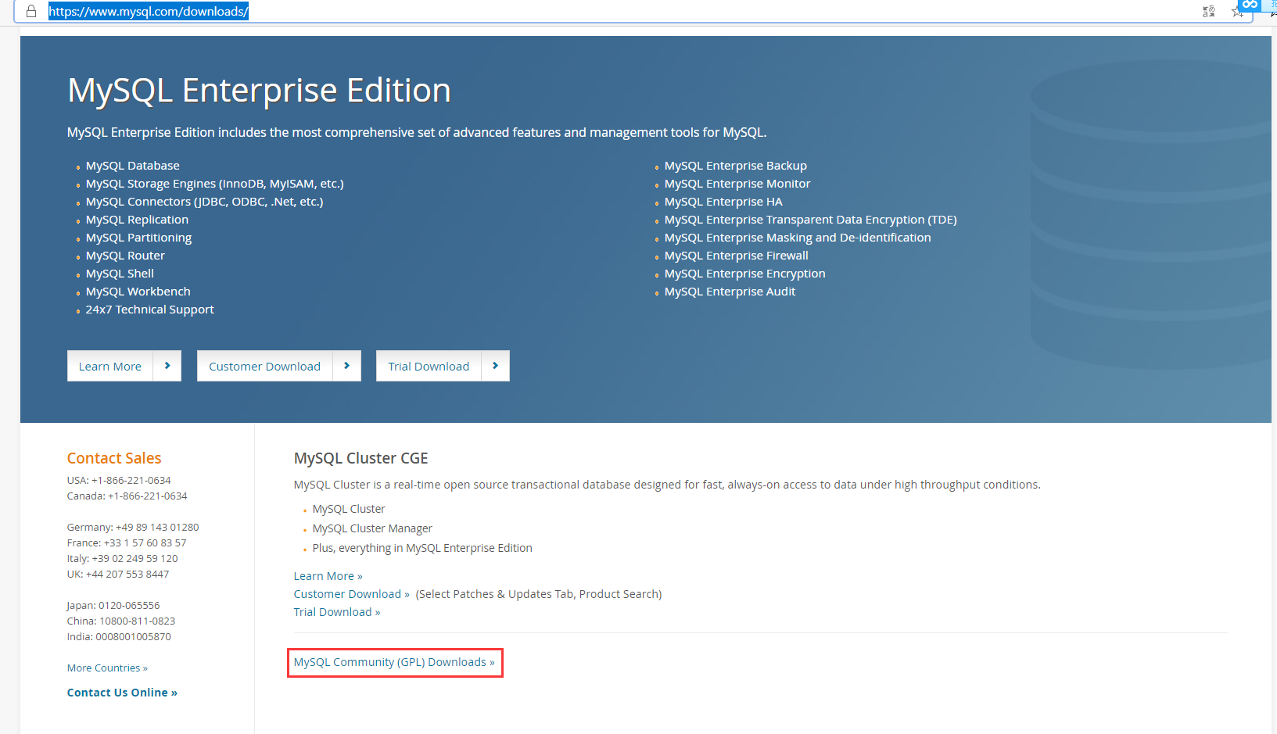This screenshot has width=1277, height=734.
Task: Open the Trial Download » link under MySQL Cluster CGE
Action: (337, 612)
